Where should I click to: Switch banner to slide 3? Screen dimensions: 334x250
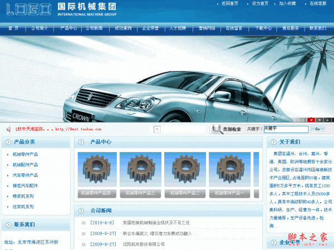click(320, 120)
